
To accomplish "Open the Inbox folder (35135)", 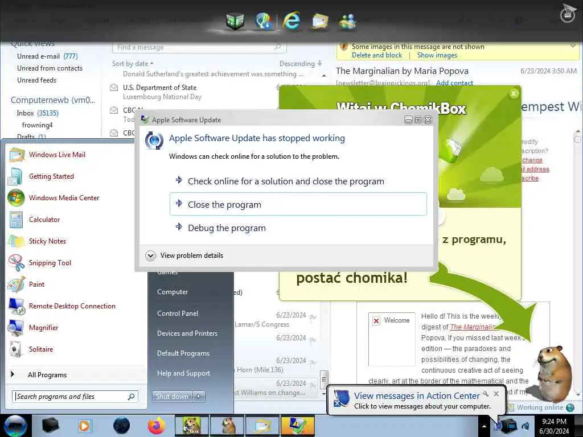I will tap(38, 113).
